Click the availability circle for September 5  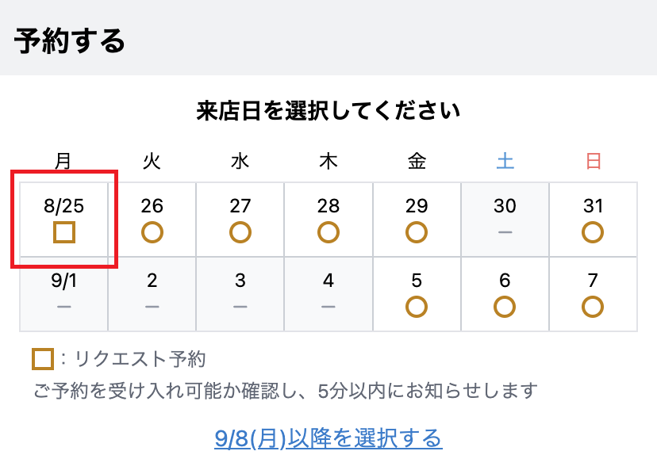coord(417,307)
